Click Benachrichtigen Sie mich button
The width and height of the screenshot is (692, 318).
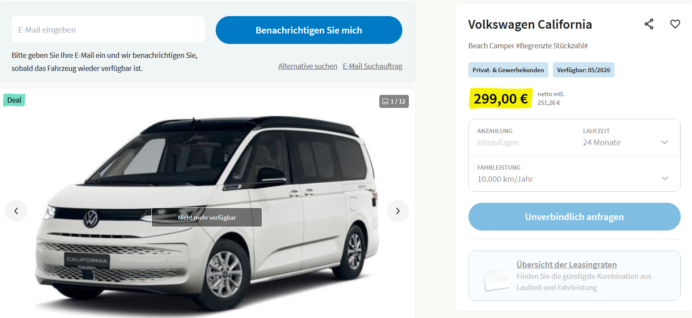[309, 30]
